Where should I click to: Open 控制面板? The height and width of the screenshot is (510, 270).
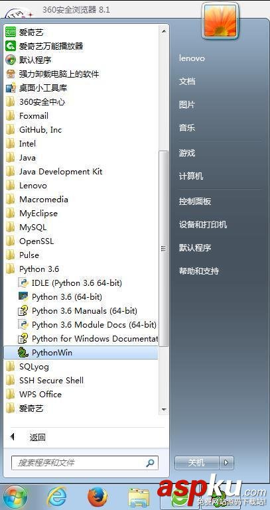[x=195, y=202]
